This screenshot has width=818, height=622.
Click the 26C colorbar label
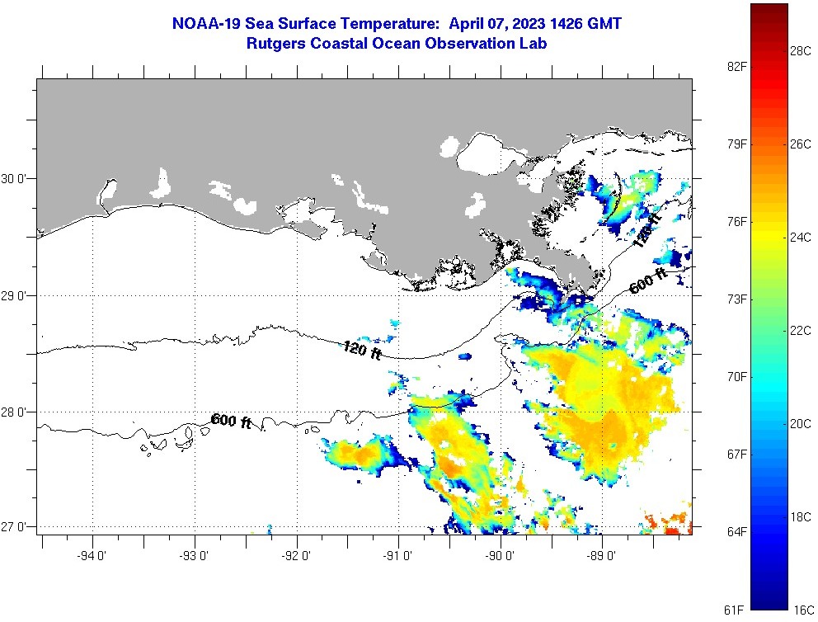point(801,144)
